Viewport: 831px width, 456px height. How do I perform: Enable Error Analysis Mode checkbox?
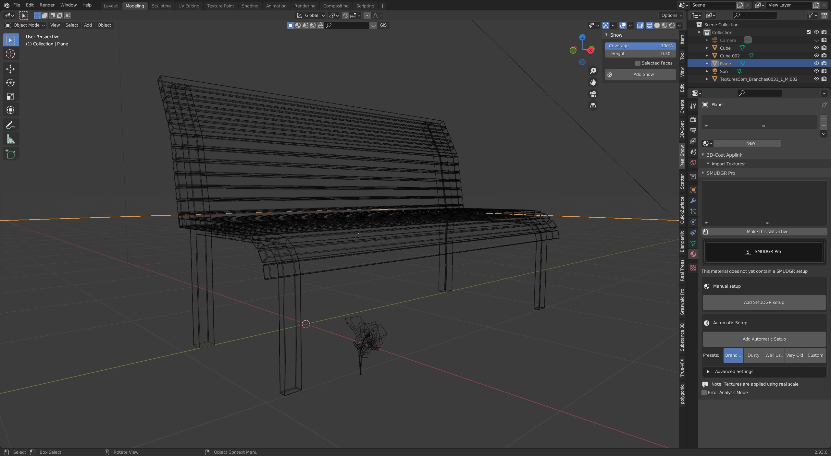point(704,393)
